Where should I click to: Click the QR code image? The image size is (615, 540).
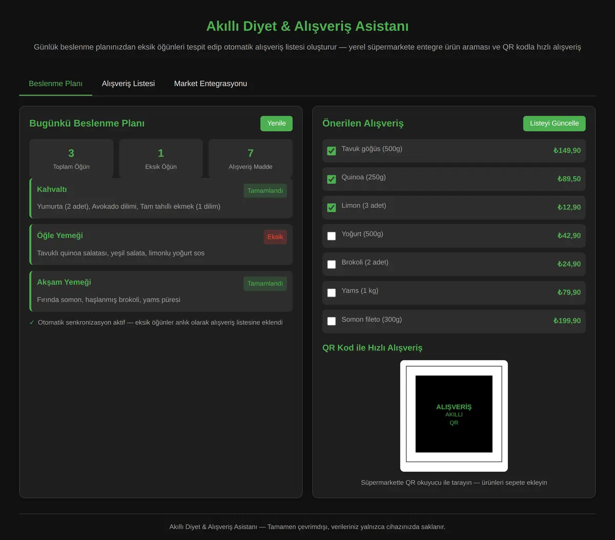pos(454,415)
